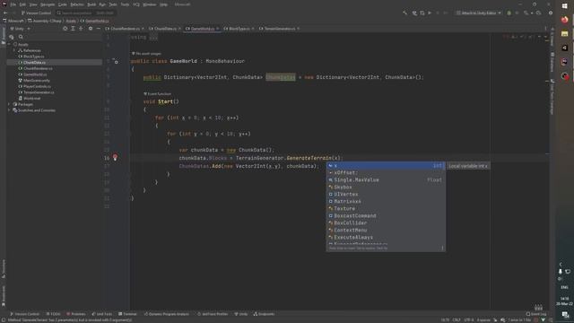The width and height of the screenshot is (574, 323).
Task: Open the Build menu
Action: pyautogui.click(x=91, y=4)
